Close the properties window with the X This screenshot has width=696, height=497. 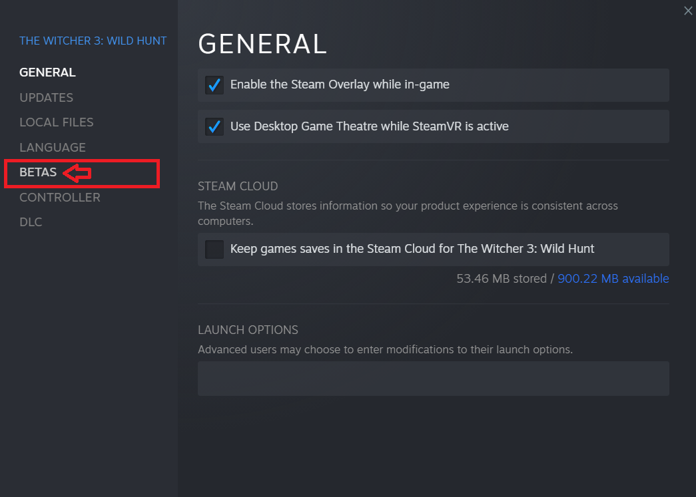click(x=688, y=11)
